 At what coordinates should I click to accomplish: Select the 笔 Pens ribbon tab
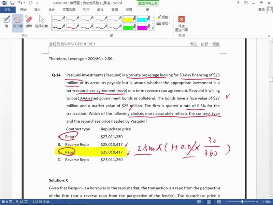(148, 10)
